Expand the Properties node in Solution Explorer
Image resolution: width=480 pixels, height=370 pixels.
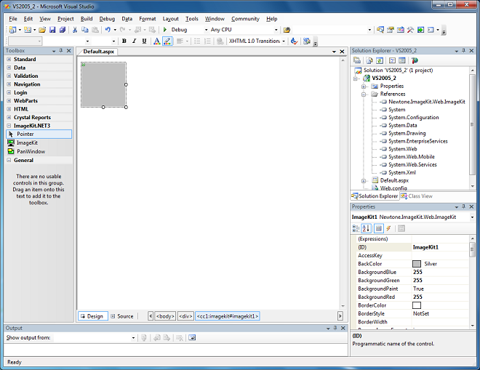click(364, 87)
